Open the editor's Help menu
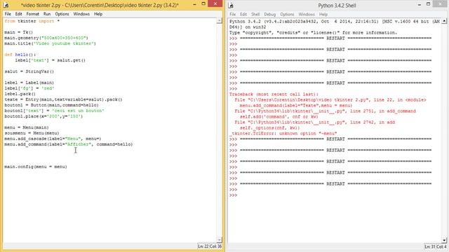Image resolution: width=449 pixels, height=252 pixels. pos(98,14)
